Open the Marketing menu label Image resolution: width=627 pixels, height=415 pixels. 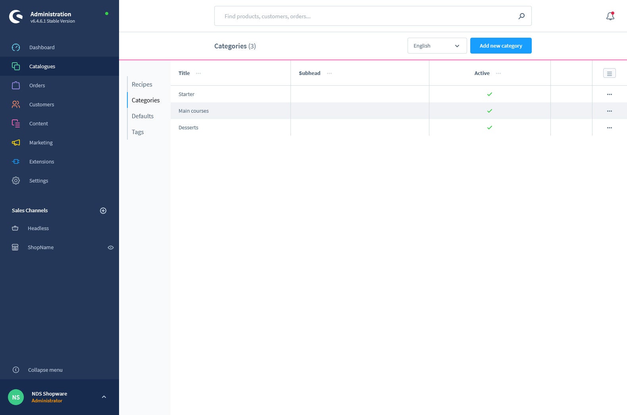point(41,142)
